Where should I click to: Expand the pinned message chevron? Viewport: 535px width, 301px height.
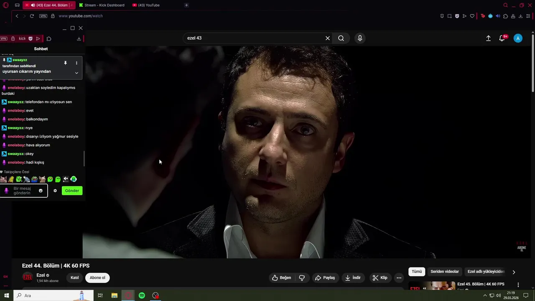[x=76, y=73]
